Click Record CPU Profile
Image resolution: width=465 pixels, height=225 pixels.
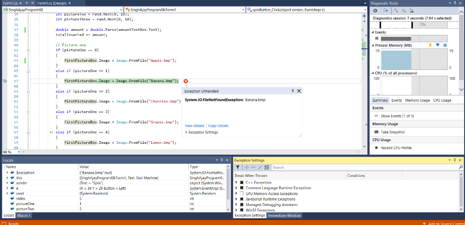pyautogui.click(x=396, y=148)
